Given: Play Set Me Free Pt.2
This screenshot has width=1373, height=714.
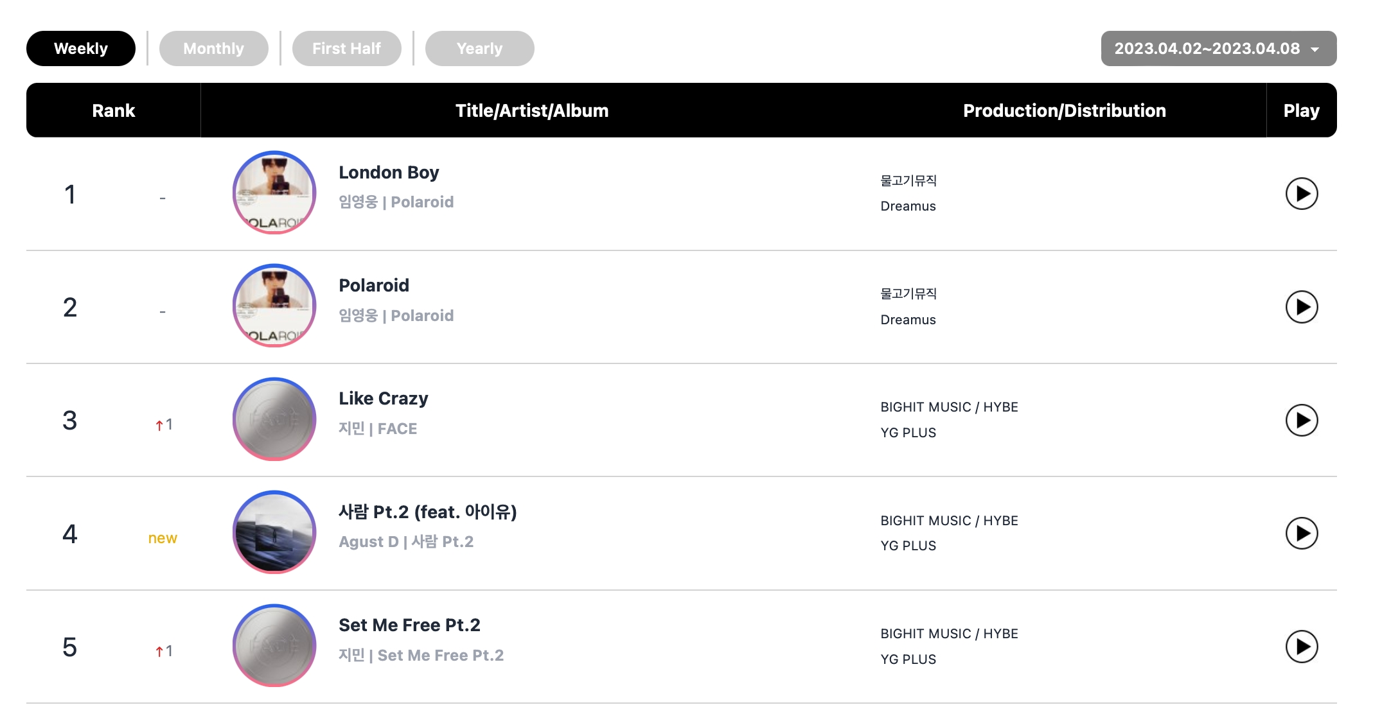Looking at the screenshot, I should pyautogui.click(x=1301, y=647).
